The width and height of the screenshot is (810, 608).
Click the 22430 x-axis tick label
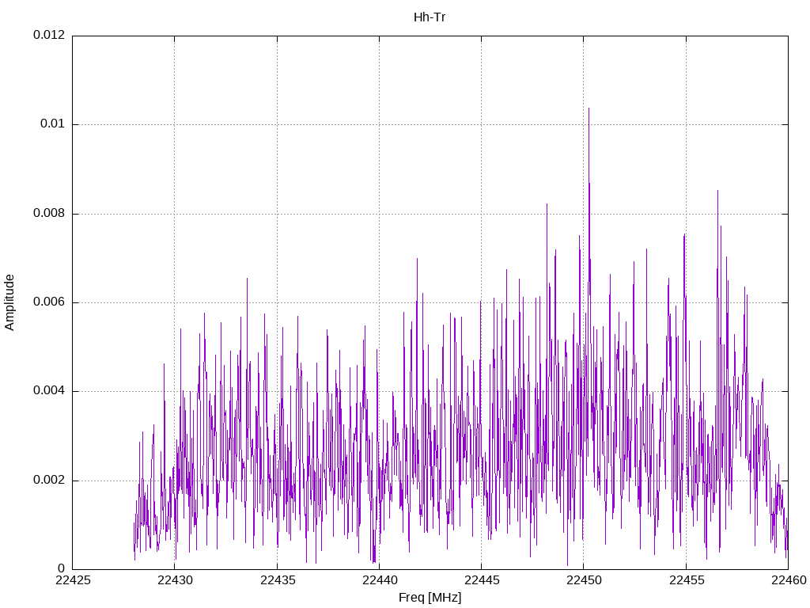[x=175, y=580]
